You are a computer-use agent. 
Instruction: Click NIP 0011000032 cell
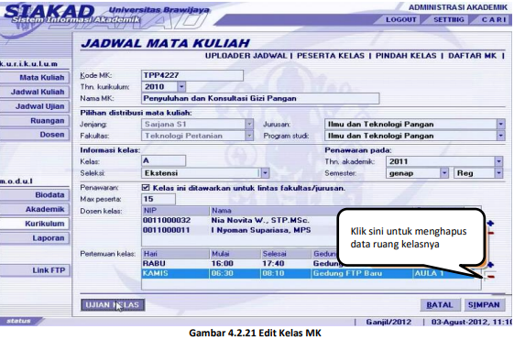pyautogui.click(x=167, y=220)
